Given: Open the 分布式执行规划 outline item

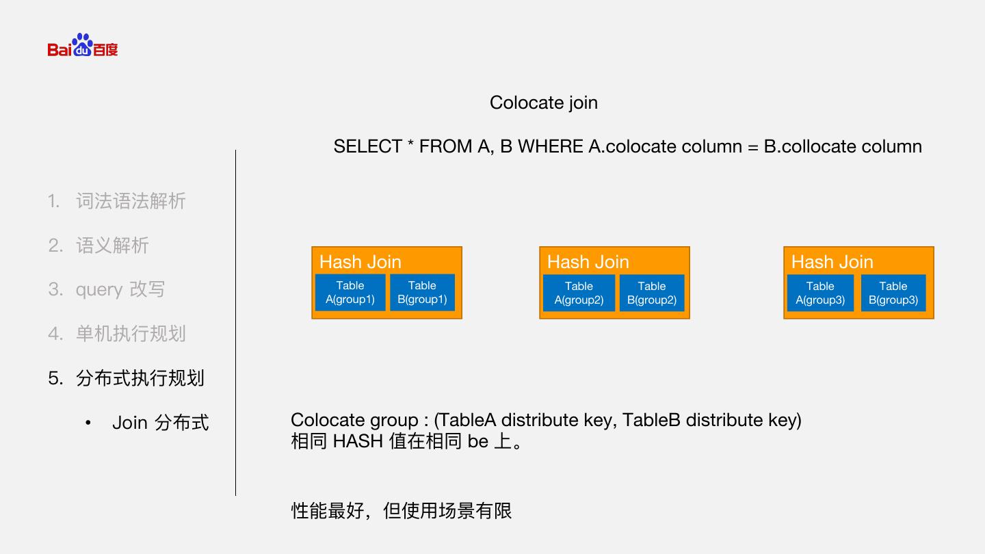Looking at the screenshot, I should tap(140, 378).
